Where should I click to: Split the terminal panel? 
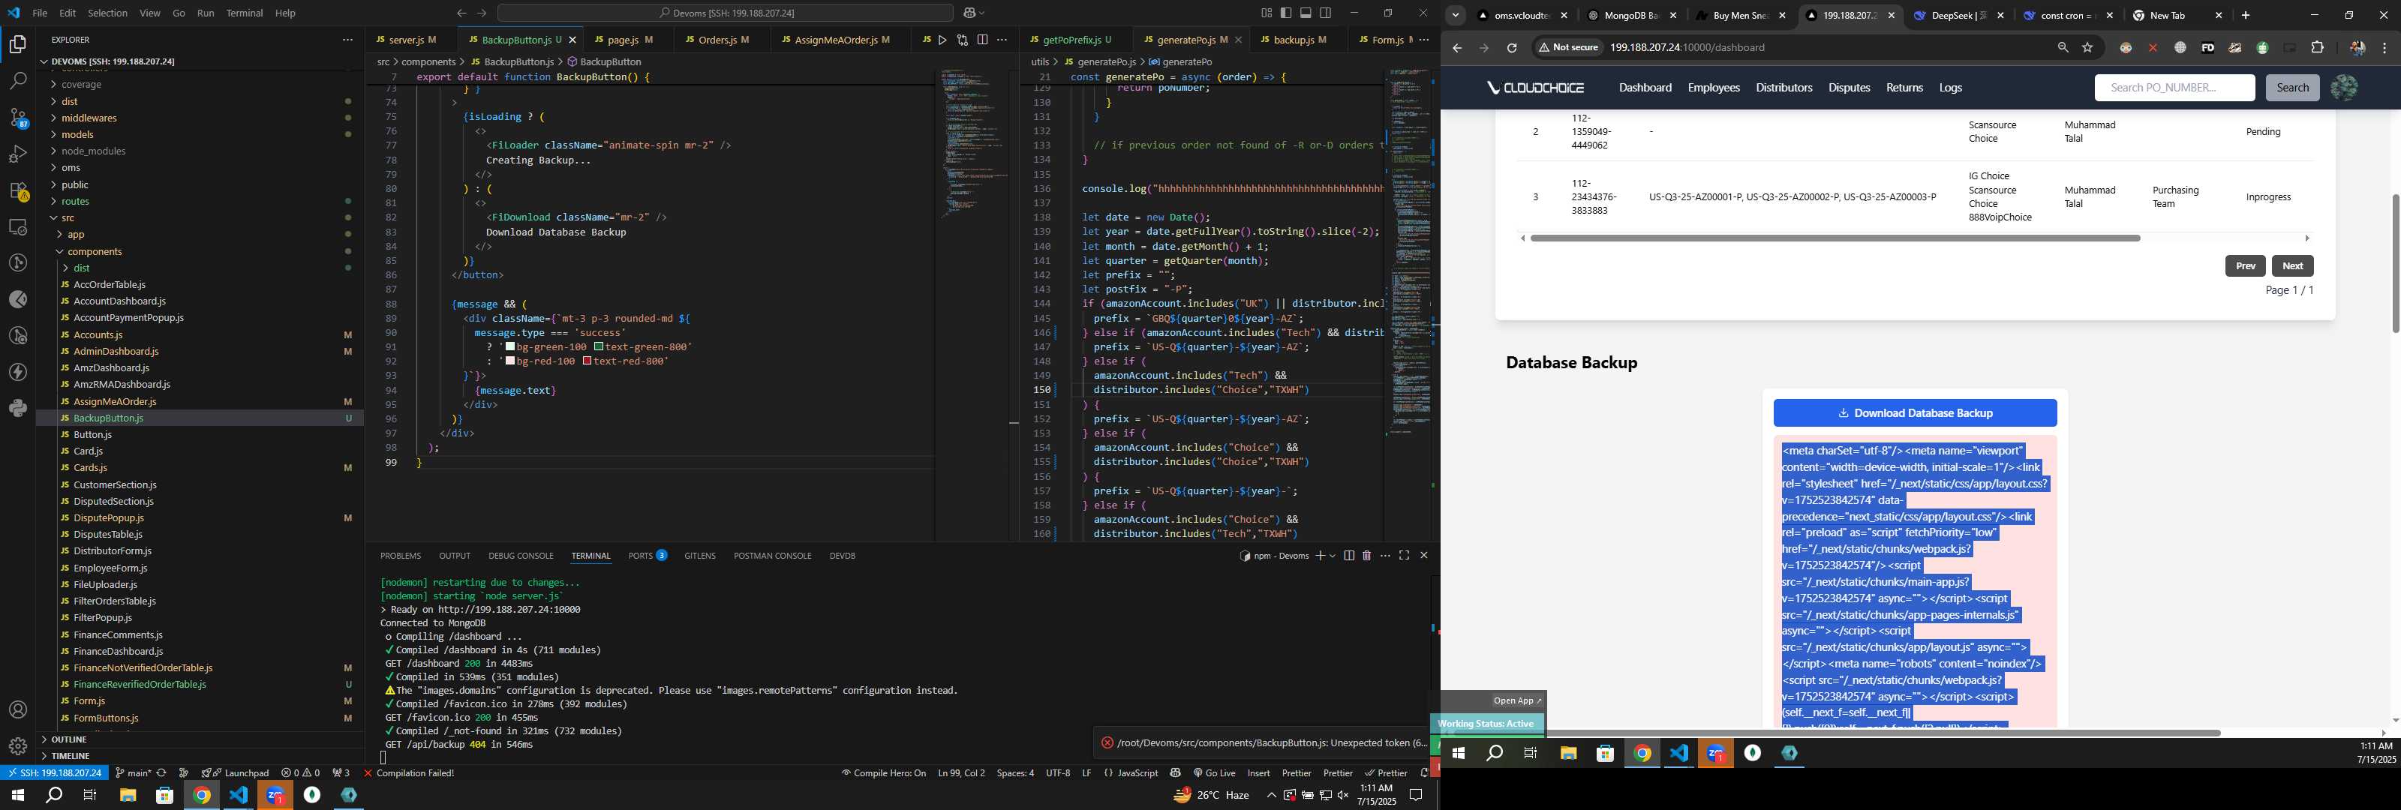pos(1349,556)
